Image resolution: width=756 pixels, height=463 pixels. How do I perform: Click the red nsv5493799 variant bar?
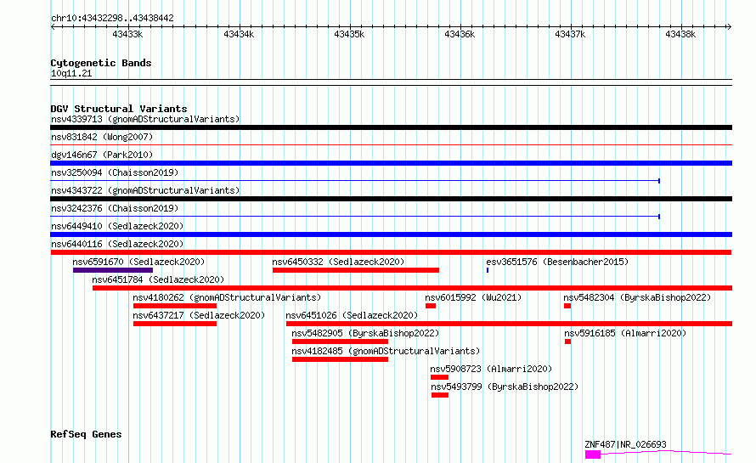point(440,395)
